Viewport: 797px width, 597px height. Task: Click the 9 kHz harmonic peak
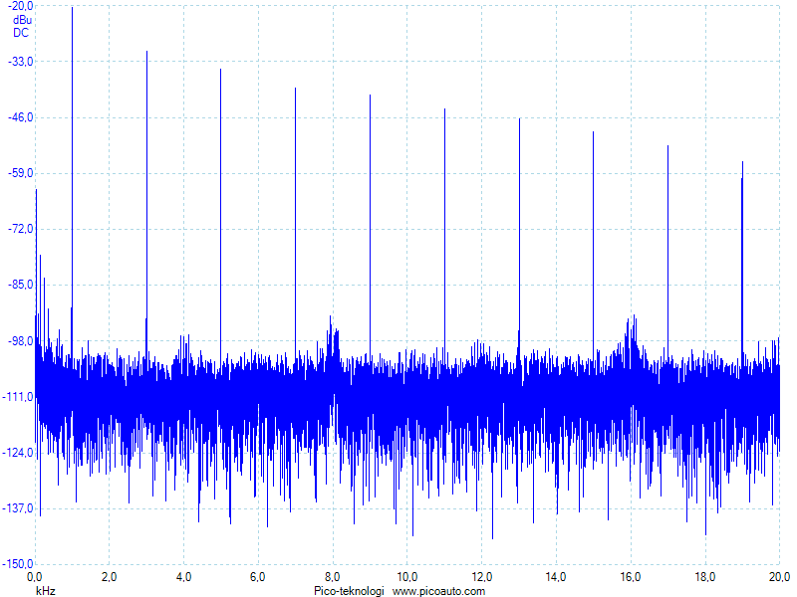(x=370, y=226)
